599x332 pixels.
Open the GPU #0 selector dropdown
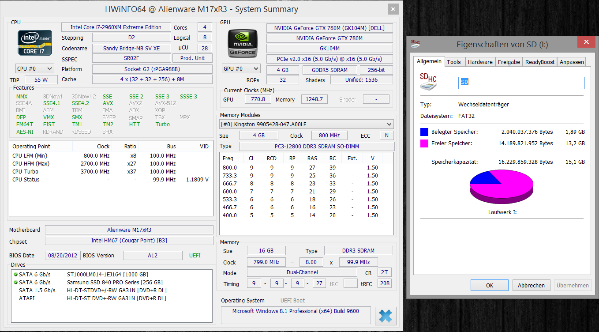point(241,68)
